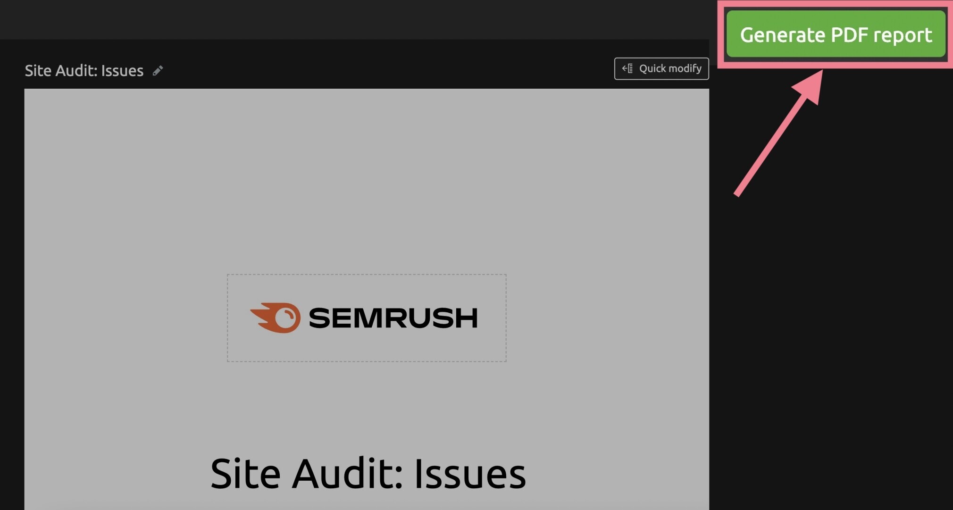Image resolution: width=953 pixels, height=510 pixels.
Task: Click the word Issues in cover heading
Action: 469,473
